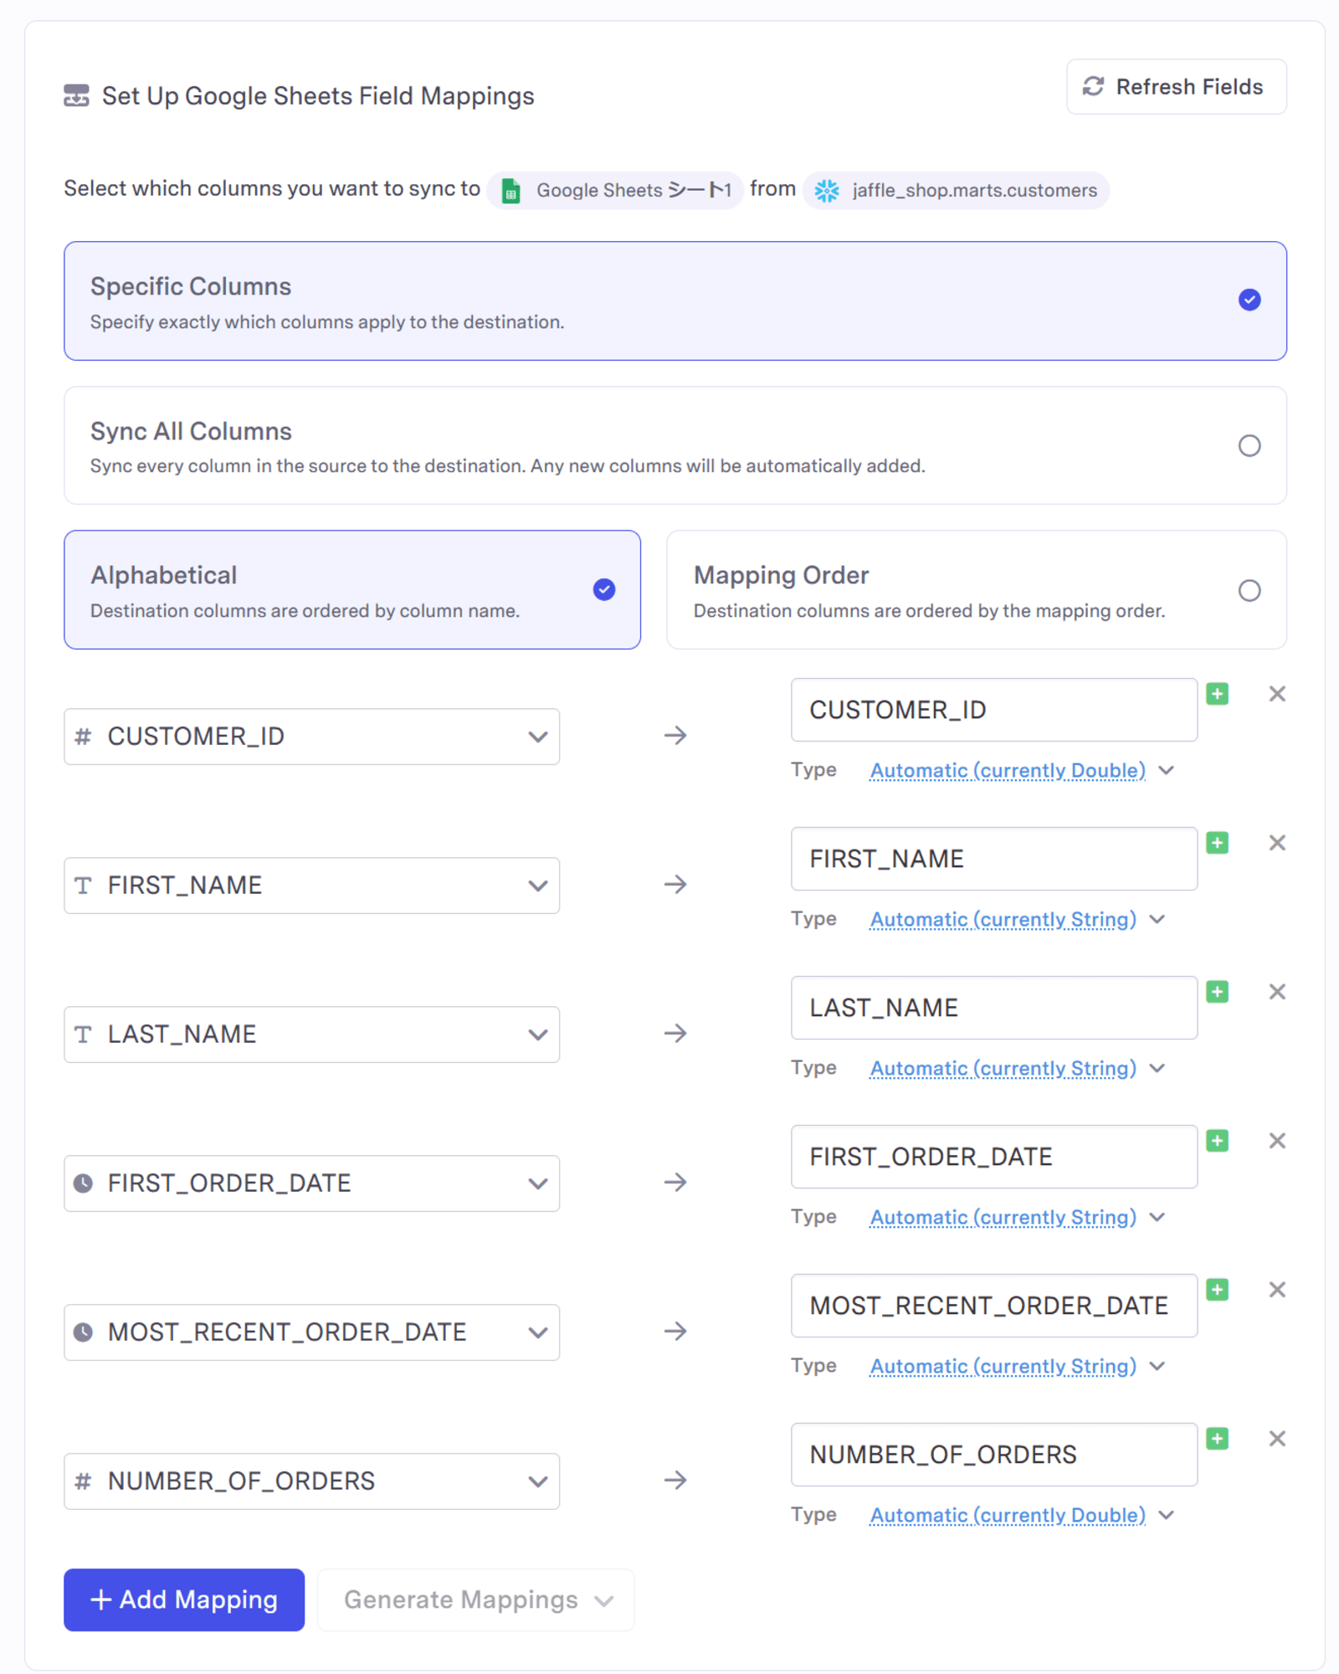The height and width of the screenshot is (1674, 1339).
Task: Click green plus icon for NUMBER_OF_ORDERS
Action: click(1218, 1439)
